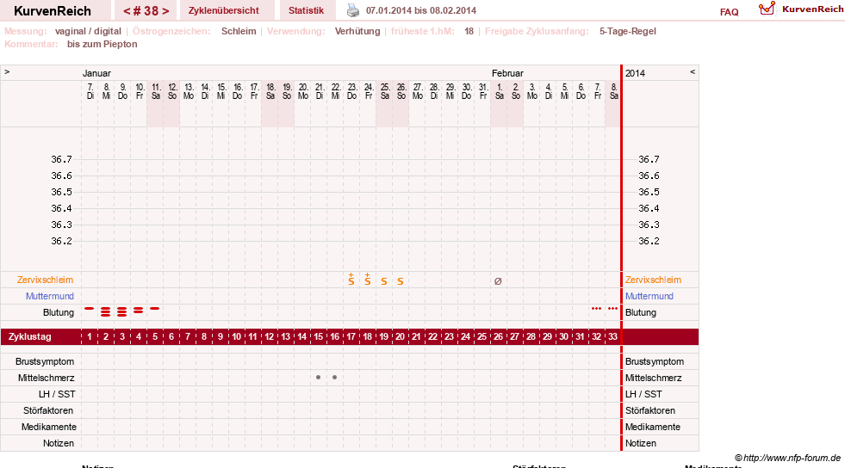Open the FAQ link
845x468 pixels.
[x=729, y=12]
